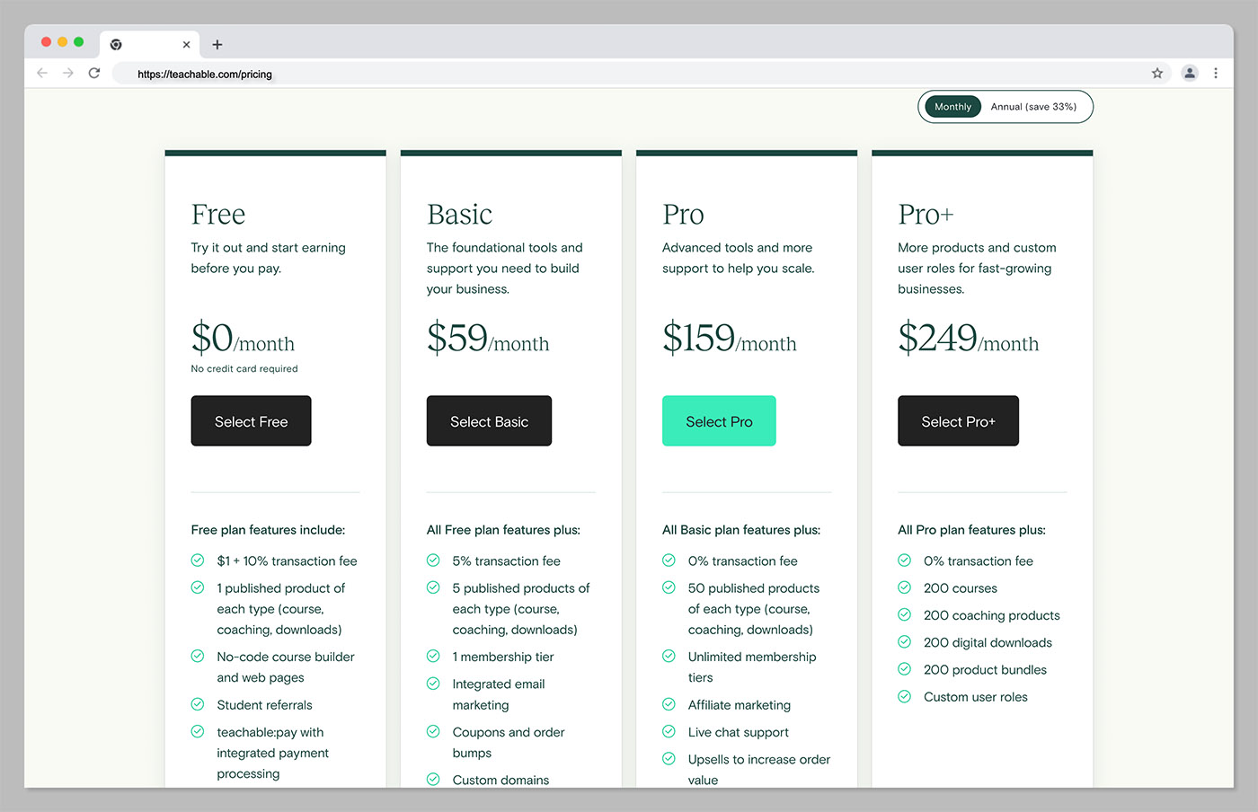The width and height of the screenshot is (1258, 812).
Task: Click the 'Pro' plan heading
Action: (x=683, y=214)
